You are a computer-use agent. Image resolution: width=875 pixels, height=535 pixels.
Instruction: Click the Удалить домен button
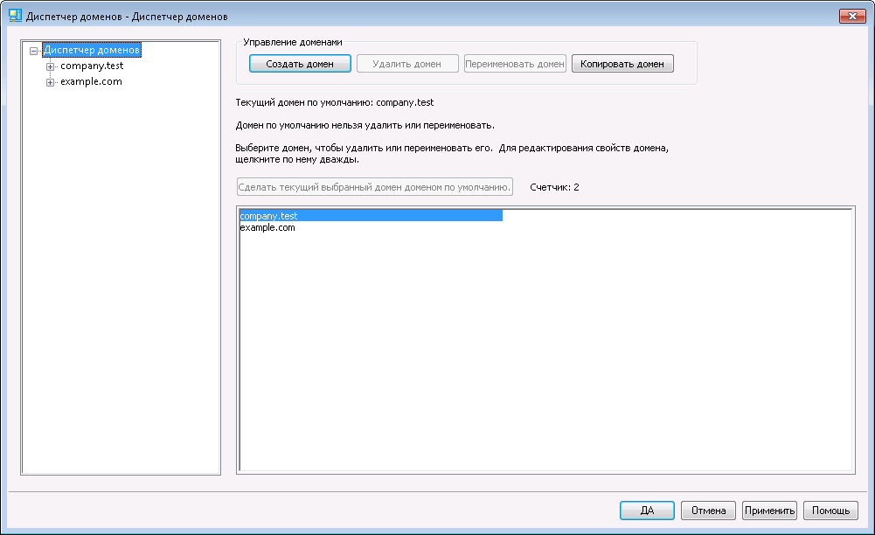[x=407, y=64]
